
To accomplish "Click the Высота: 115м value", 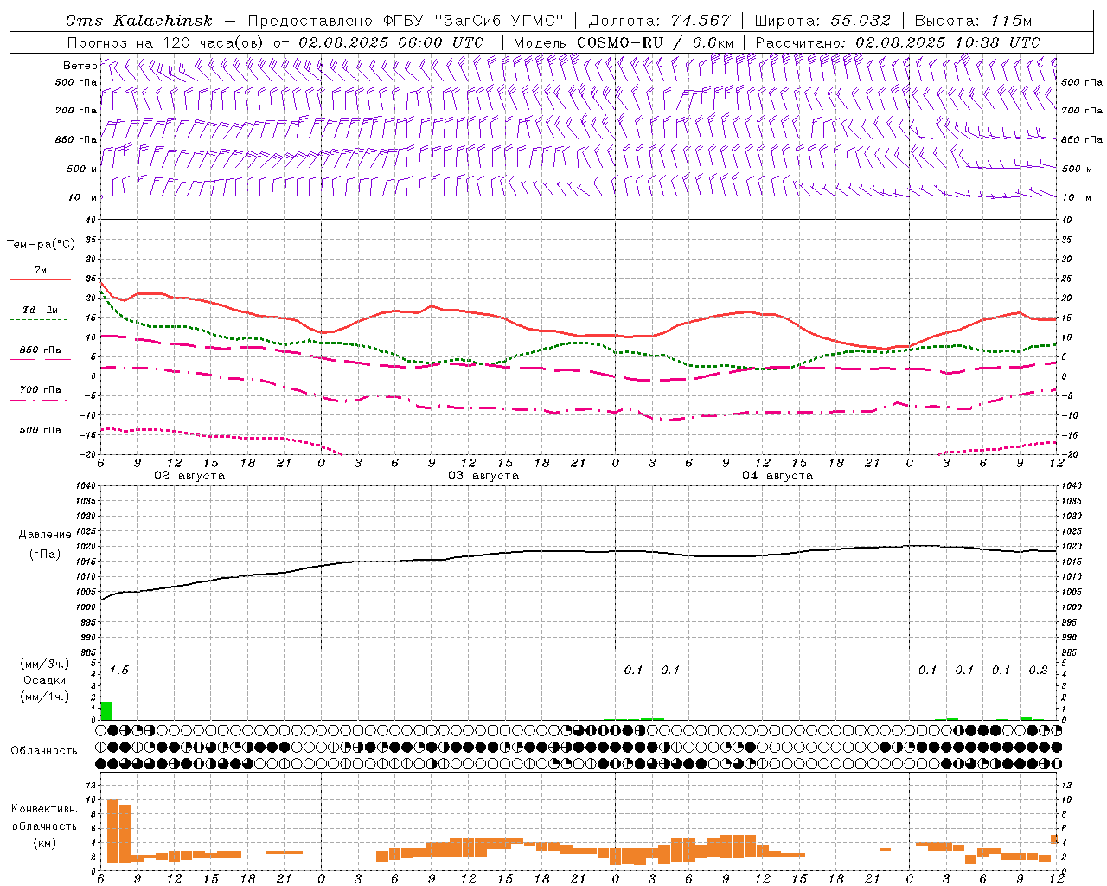I will [973, 21].
